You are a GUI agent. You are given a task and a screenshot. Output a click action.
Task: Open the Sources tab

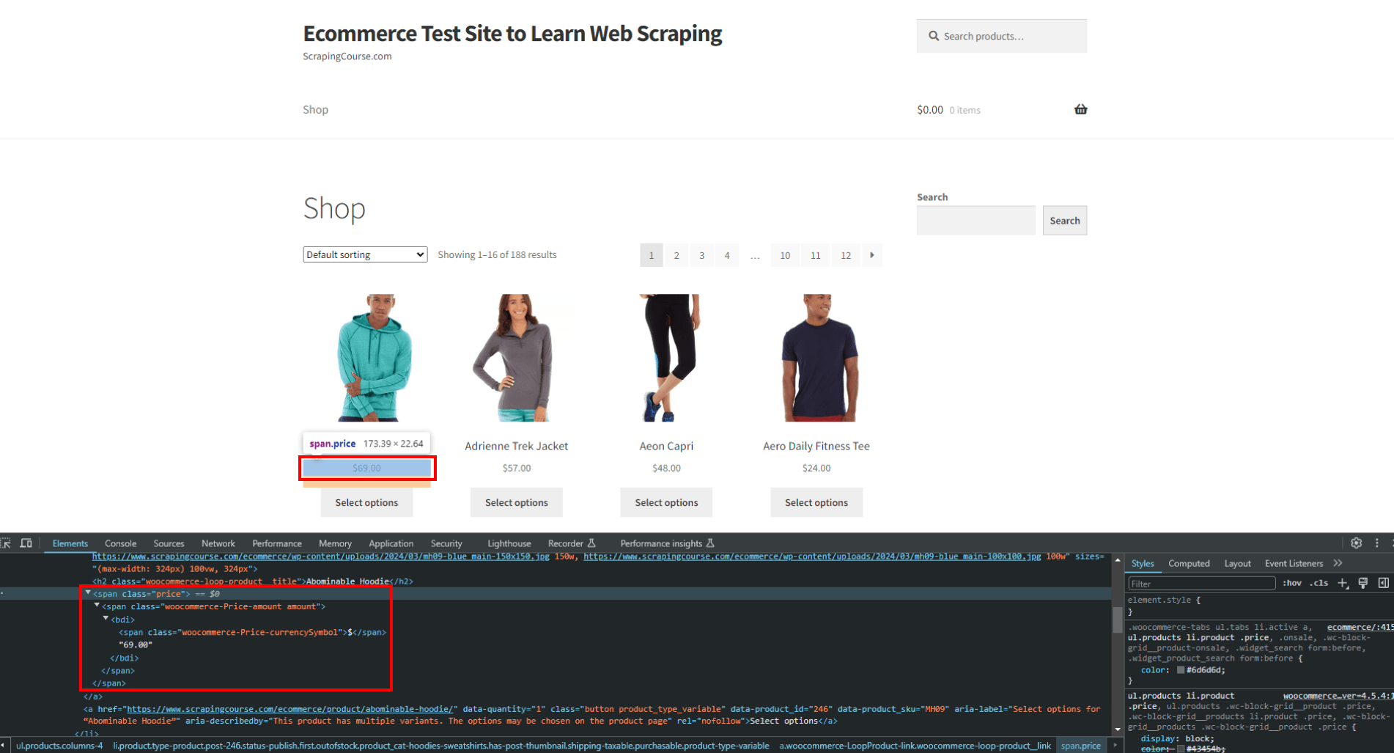pyautogui.click(x=169, y=543)
